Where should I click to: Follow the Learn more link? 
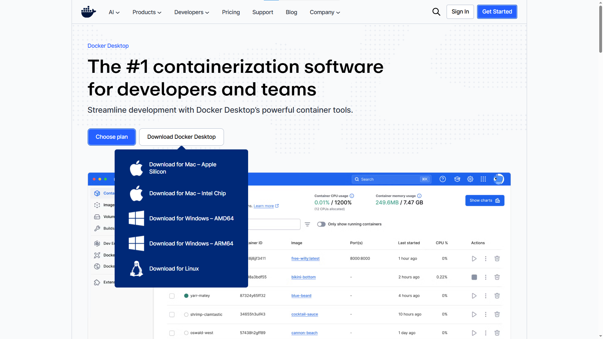(266, 206)
